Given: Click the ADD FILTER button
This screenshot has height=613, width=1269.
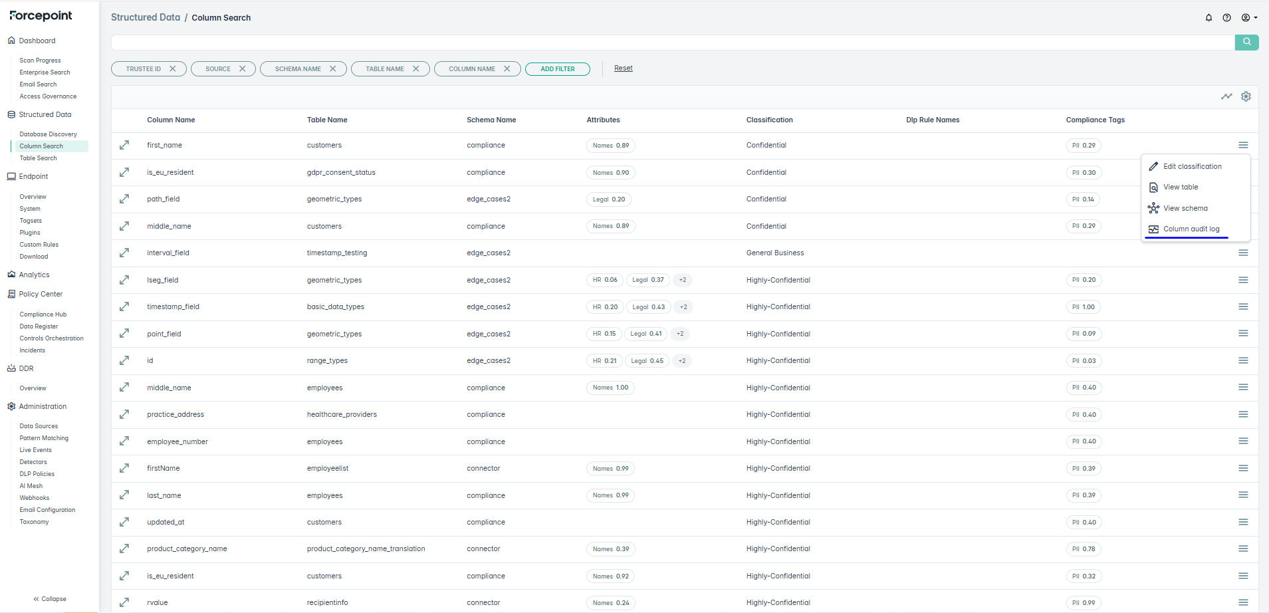Looking at the screenshot, I should point(557,68).
